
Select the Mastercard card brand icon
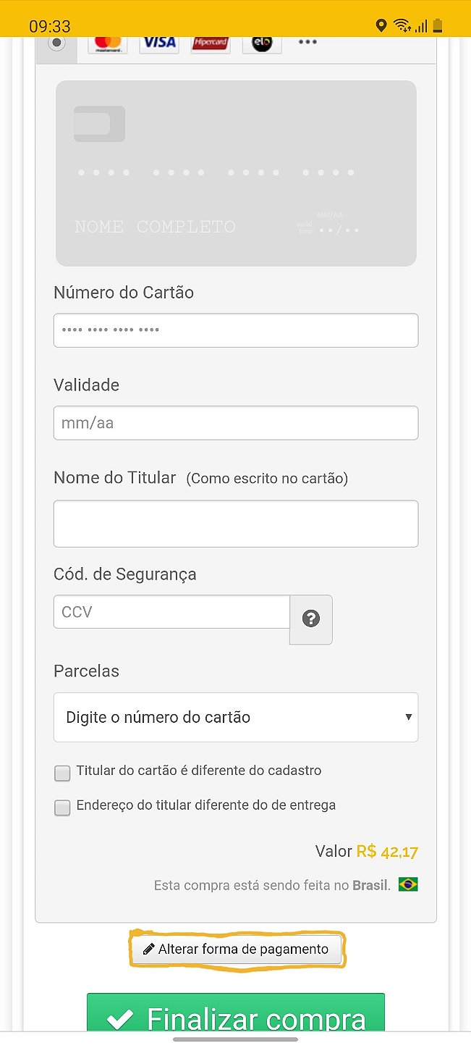pos(108,42)
